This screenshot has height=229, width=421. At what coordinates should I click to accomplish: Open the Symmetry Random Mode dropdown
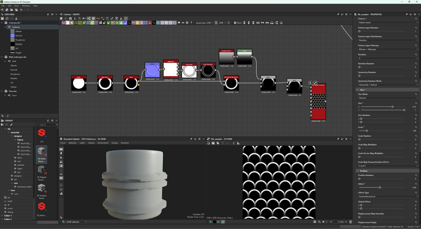(x=387, y=85)
